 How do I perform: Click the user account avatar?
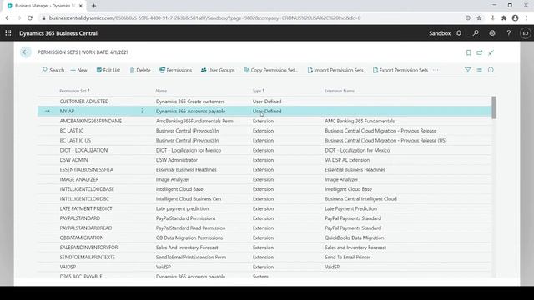[525, 33]
